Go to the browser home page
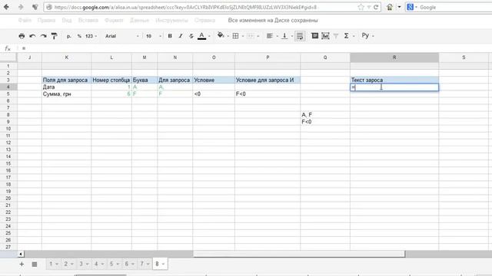The width and height of the screenshot is (492, 276). [390, 7]
